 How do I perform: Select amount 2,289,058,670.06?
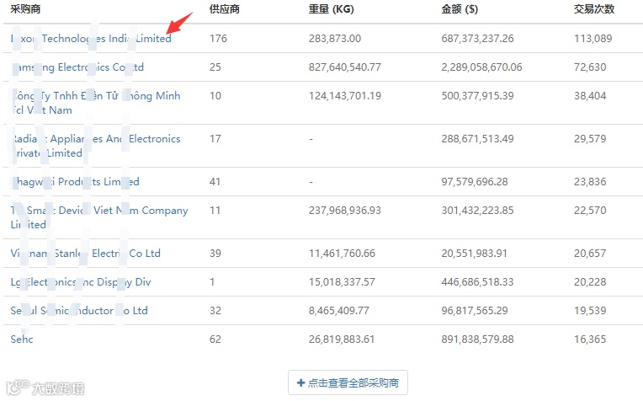coord(482,67)
